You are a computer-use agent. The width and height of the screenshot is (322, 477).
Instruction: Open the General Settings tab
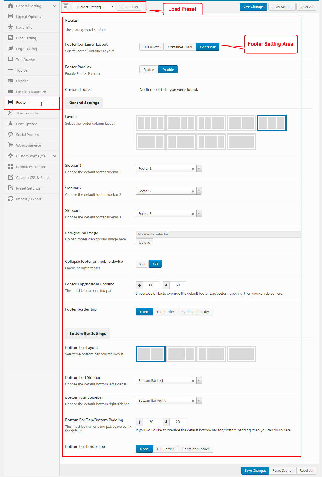tap(84, 103)
